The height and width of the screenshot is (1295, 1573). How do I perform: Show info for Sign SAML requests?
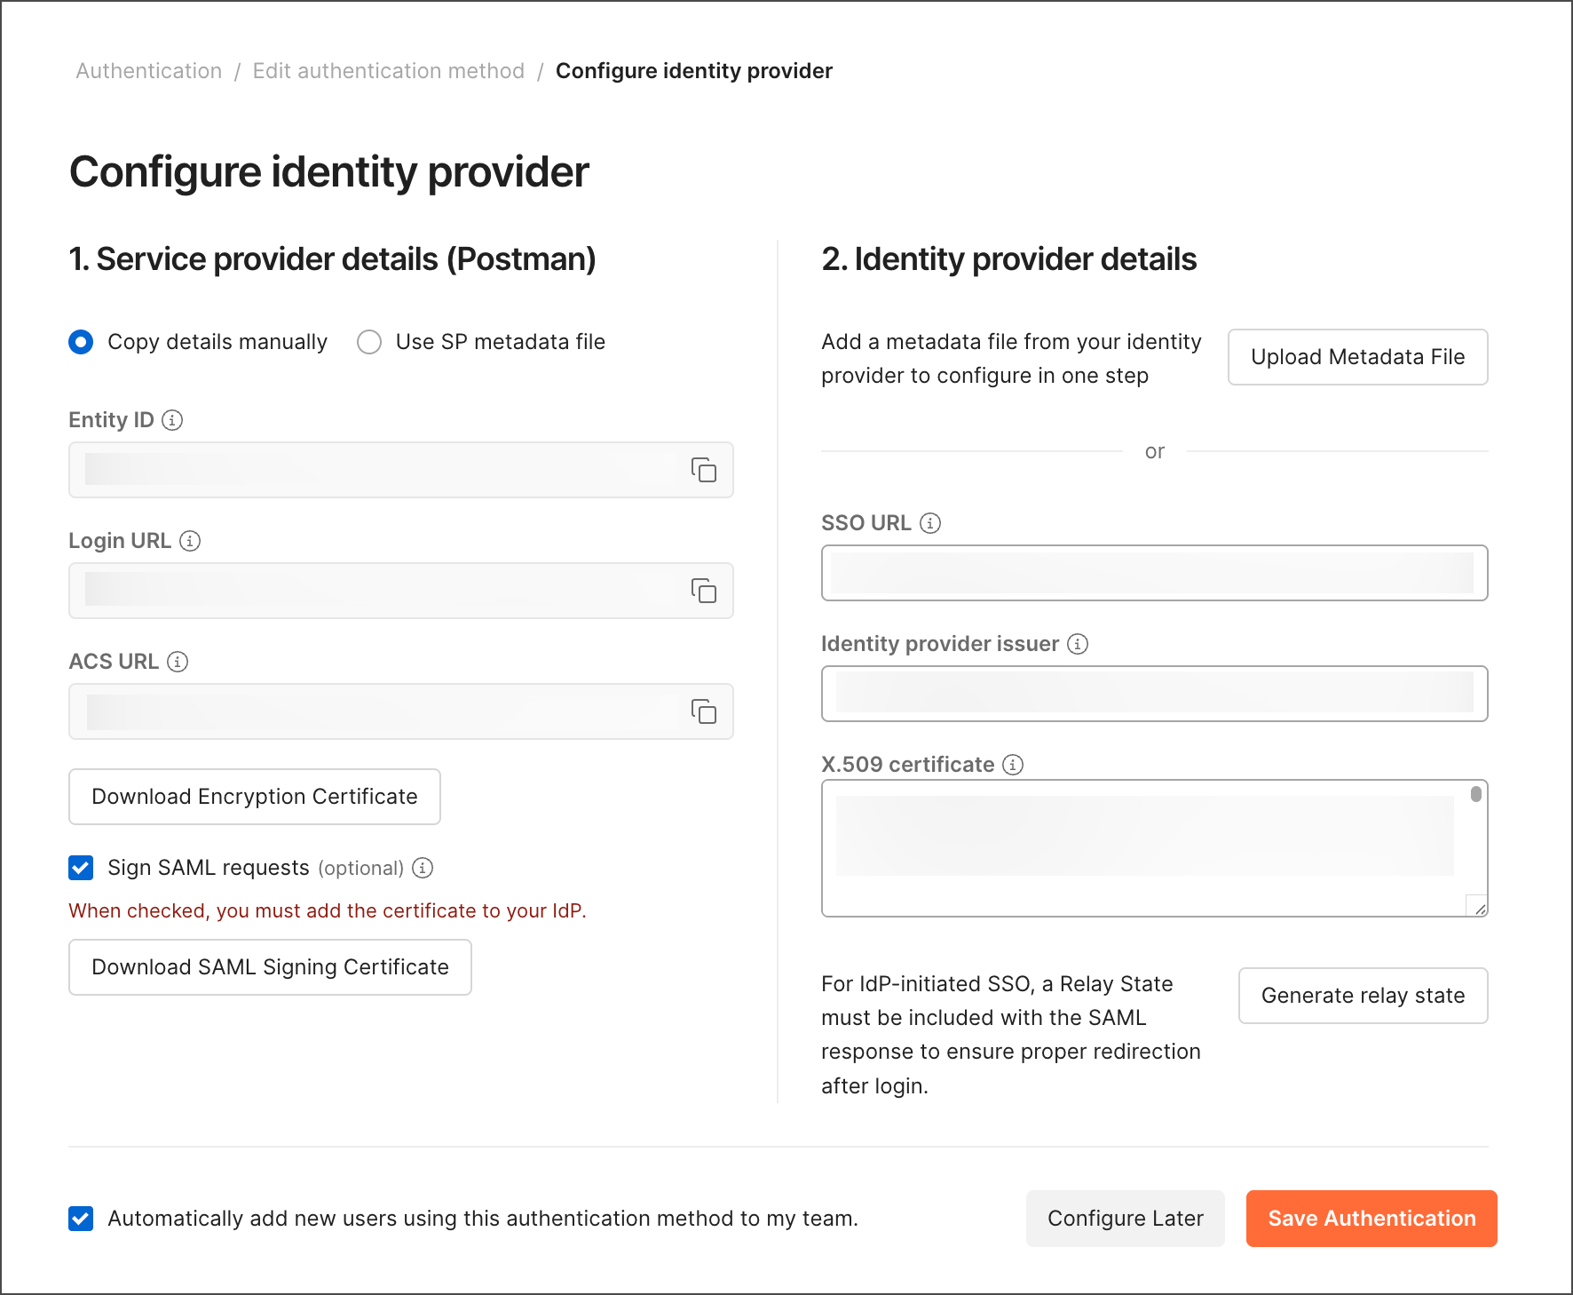pos(423,868)
